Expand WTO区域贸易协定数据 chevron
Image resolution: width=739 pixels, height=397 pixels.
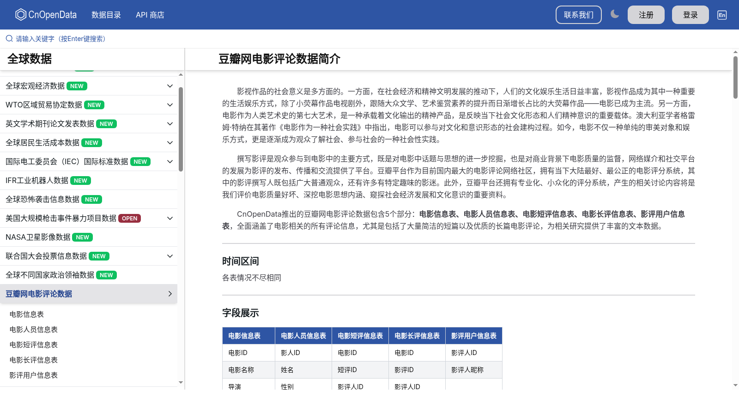coord(170,105)
